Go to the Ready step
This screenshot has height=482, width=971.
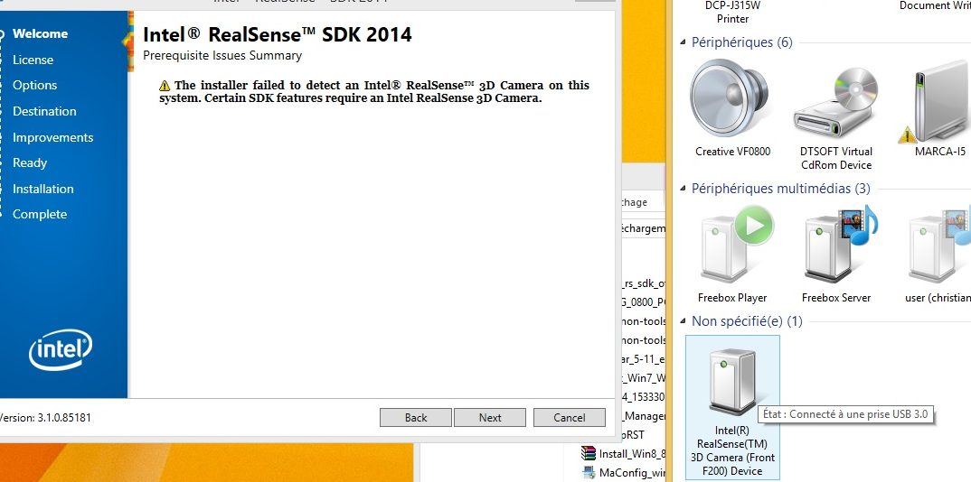coord(30,163)
